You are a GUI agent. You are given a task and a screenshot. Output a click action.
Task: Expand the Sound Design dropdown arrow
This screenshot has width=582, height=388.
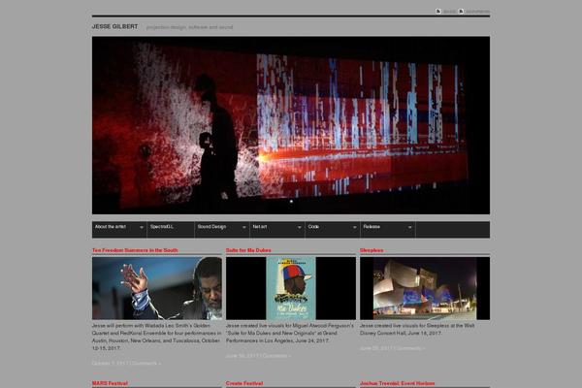click(243, 227)
